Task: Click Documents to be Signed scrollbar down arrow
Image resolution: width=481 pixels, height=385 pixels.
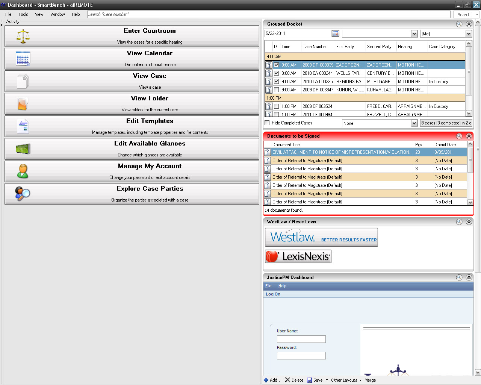Action: tap(470, 202)
